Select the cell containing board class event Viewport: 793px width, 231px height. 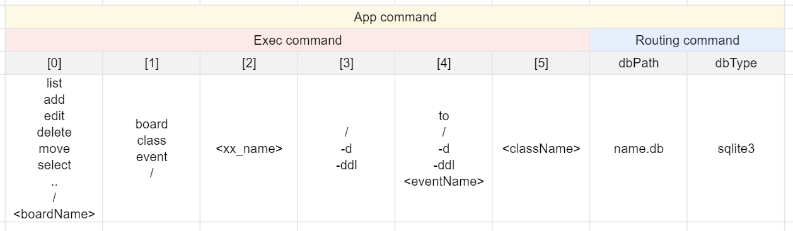(151, 149)
